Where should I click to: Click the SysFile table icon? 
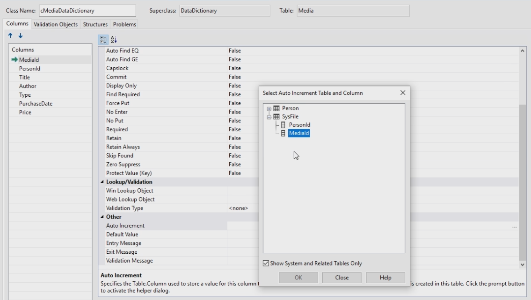(276, 117)
